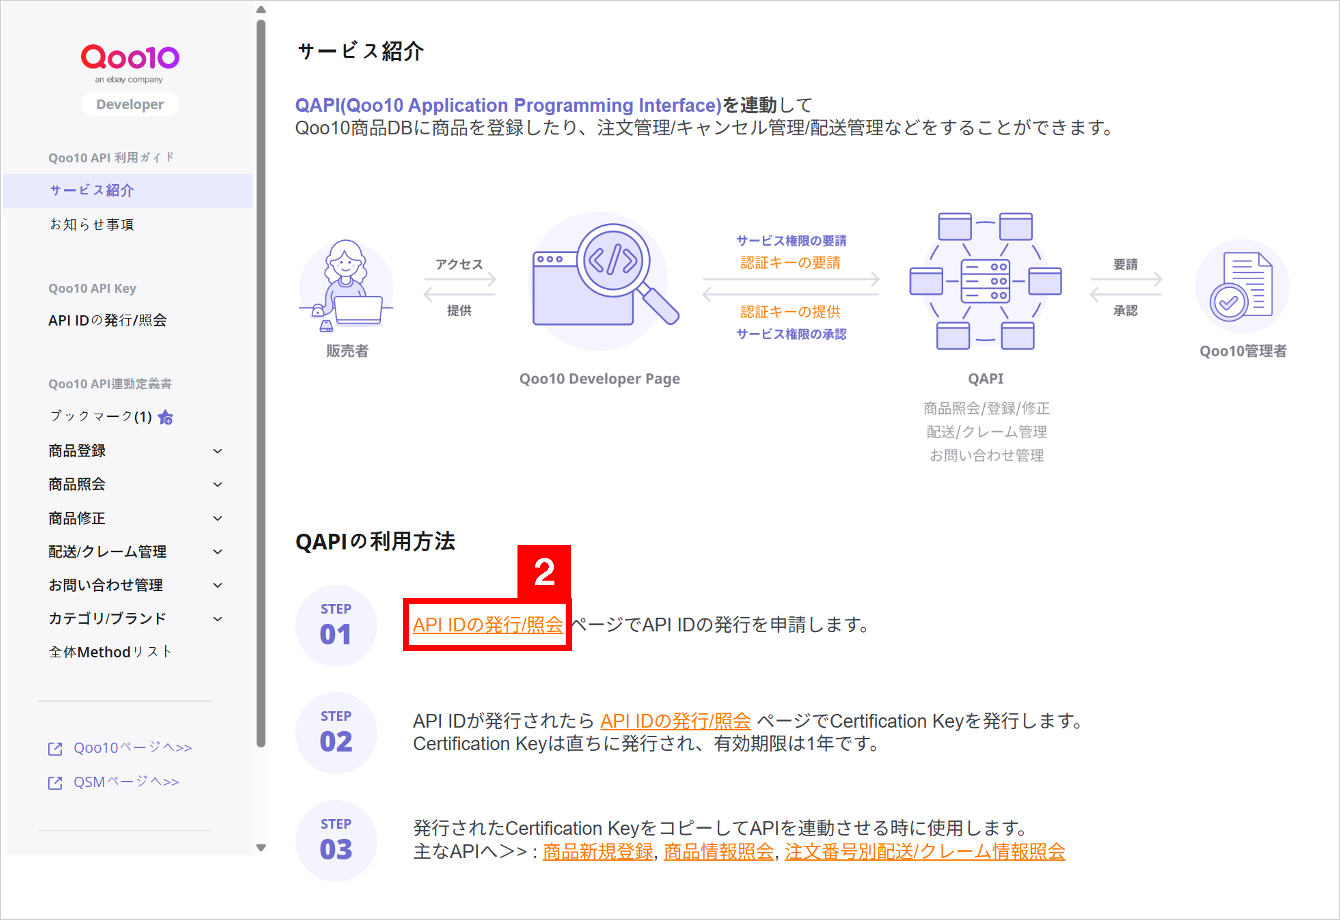Click external link icon beside Qoo10ページへ

[55, 749]
